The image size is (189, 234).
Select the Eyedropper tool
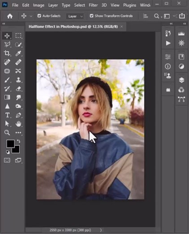pos(18,54)
